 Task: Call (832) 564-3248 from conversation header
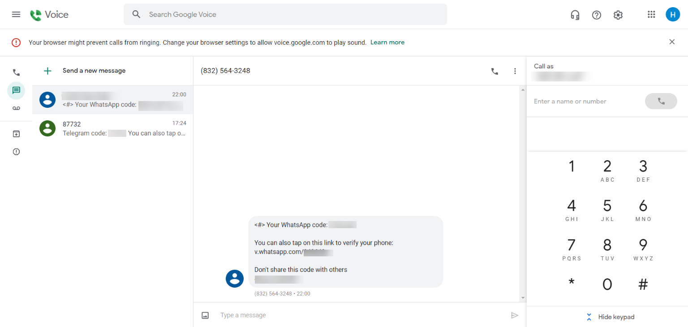494,71
